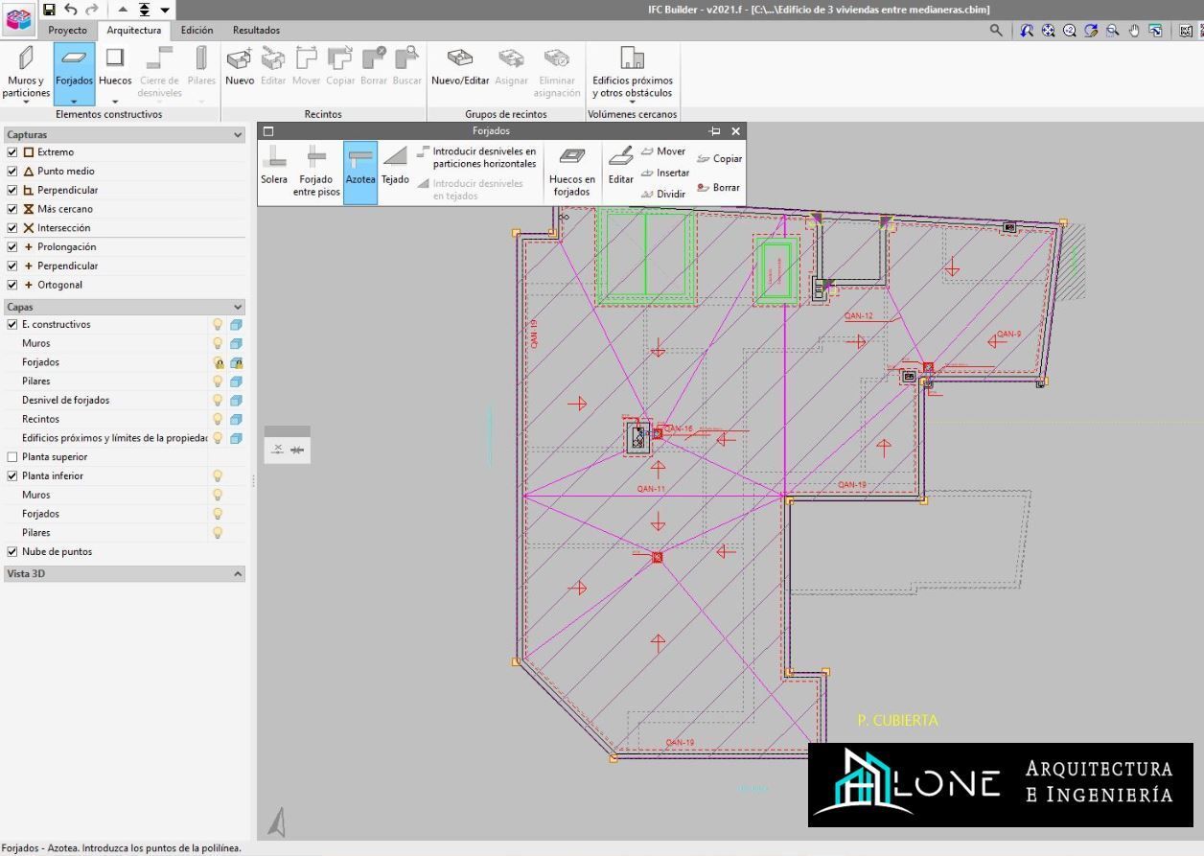Click Desnivel de forjados layer row
The image size is (1204, 856).
[x=123, y=401]
